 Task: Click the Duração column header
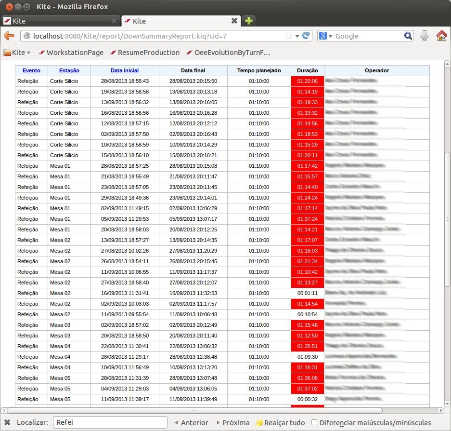[x=307, y=70]
